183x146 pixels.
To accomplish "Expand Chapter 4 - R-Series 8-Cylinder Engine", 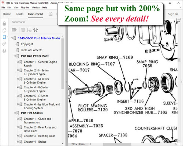I will [18, 87].
